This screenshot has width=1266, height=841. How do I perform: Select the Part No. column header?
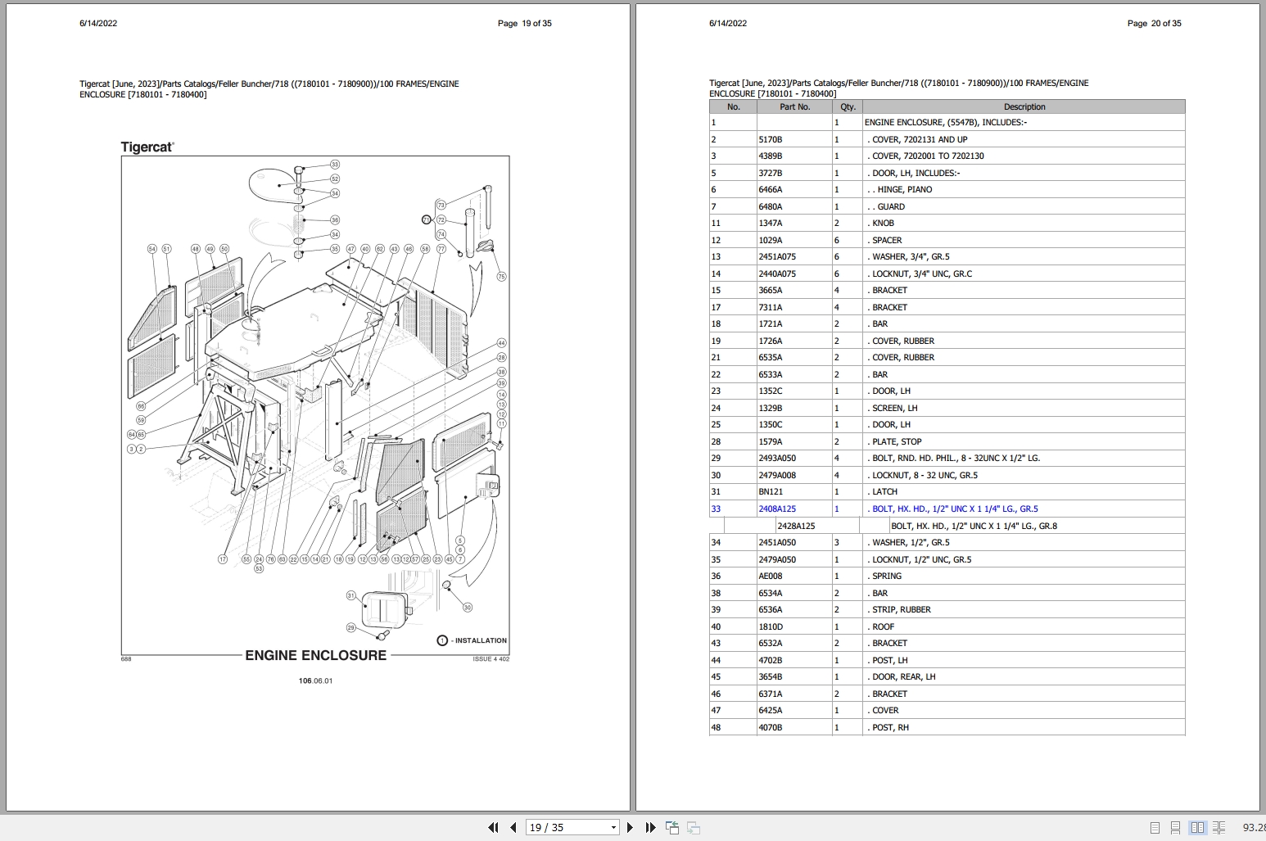tap(794, 106)
